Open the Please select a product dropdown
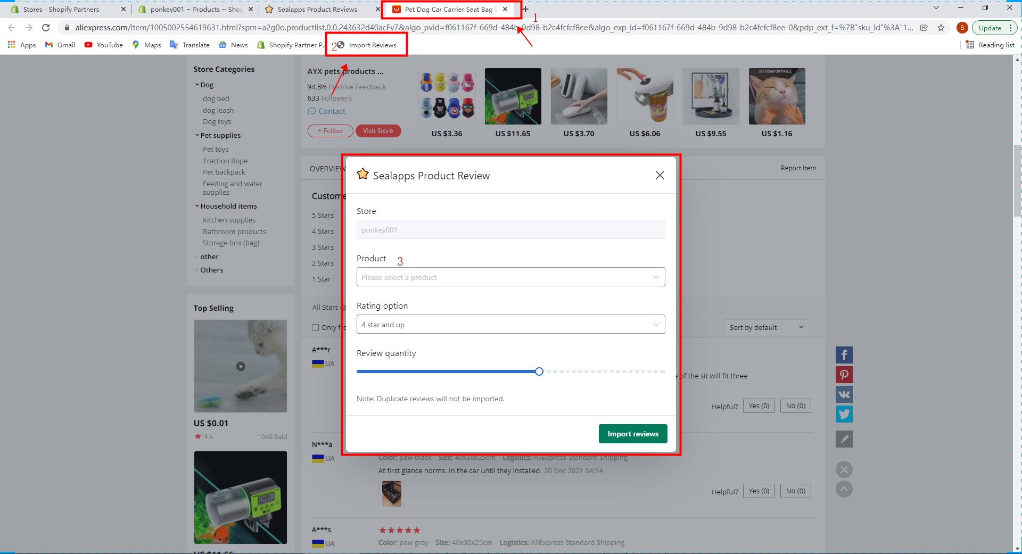 (x=510, y=277)
